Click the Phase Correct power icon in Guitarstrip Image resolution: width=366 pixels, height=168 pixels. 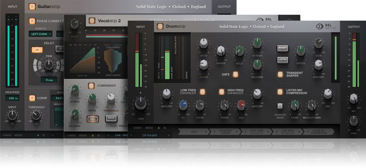[32, 21]
